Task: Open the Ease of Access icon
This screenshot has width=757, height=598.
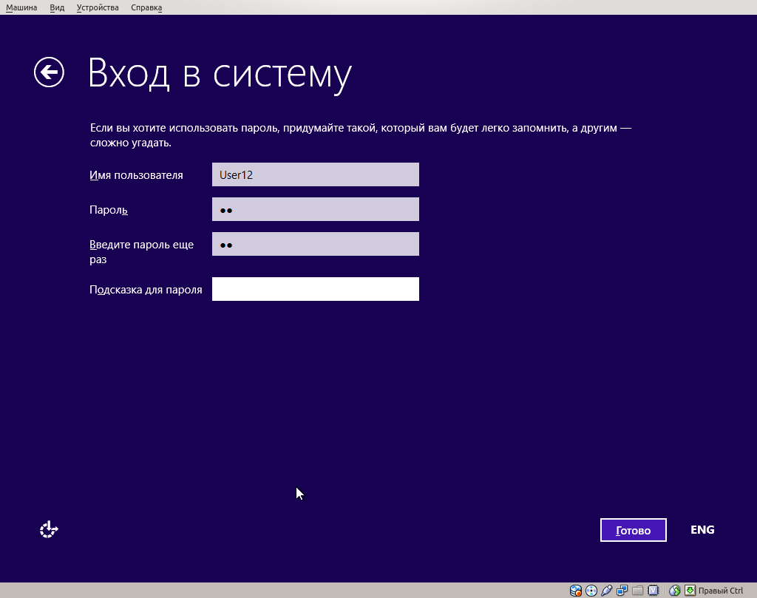Action: 48,529
